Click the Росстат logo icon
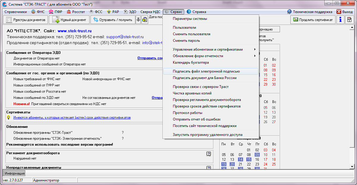The height and width of the screenshot is (185, 357). [x=68, y=12]
